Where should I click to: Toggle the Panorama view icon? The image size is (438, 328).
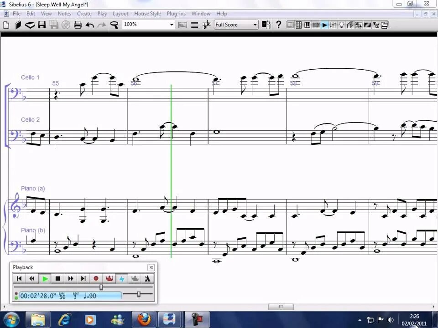click(182, 25)
